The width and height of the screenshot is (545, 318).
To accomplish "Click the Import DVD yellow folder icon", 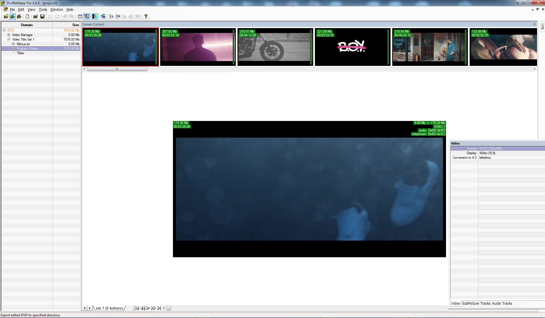I will (6, 16).
